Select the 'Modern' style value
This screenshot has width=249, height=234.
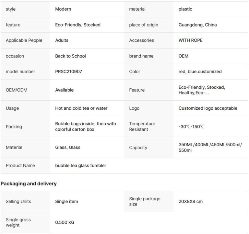63,9
